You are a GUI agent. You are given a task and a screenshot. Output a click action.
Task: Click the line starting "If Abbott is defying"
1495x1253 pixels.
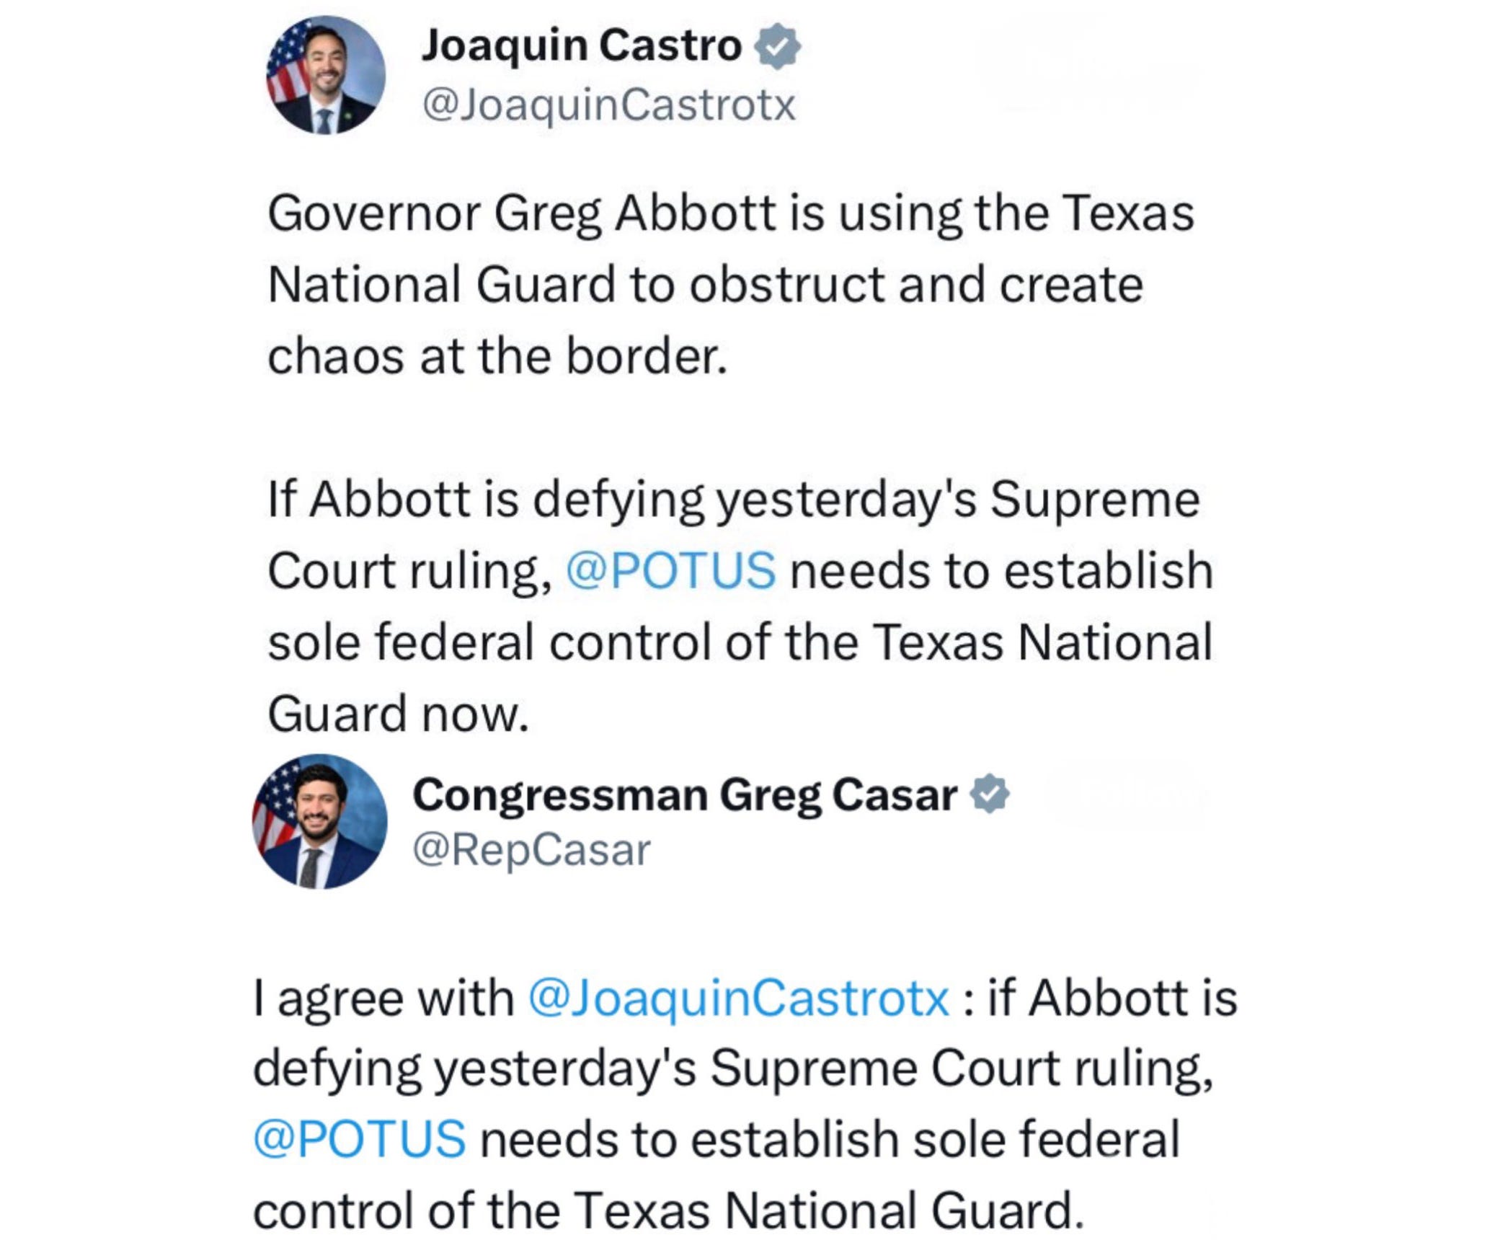733,500
